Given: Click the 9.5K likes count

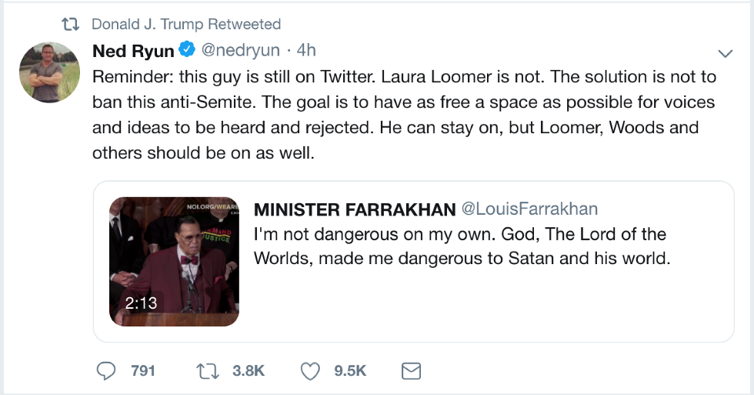Looking at the screenshot, I should (x=350, y=371).
